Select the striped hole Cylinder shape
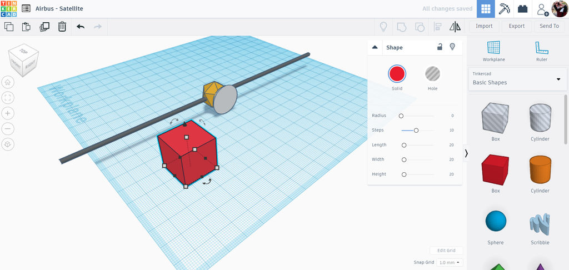The height and width of the screenshot is (270, 569). click(540, 118)
